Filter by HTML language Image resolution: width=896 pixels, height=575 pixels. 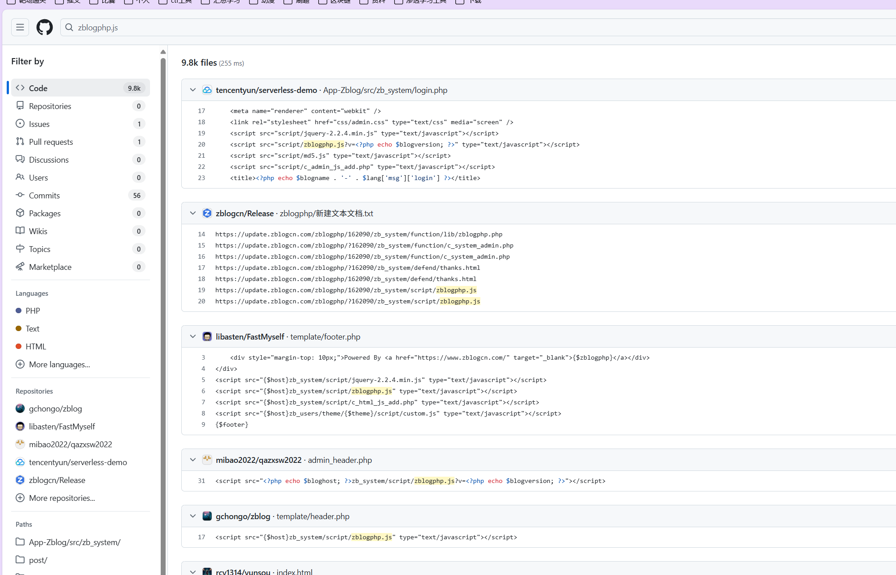point(36,346)
